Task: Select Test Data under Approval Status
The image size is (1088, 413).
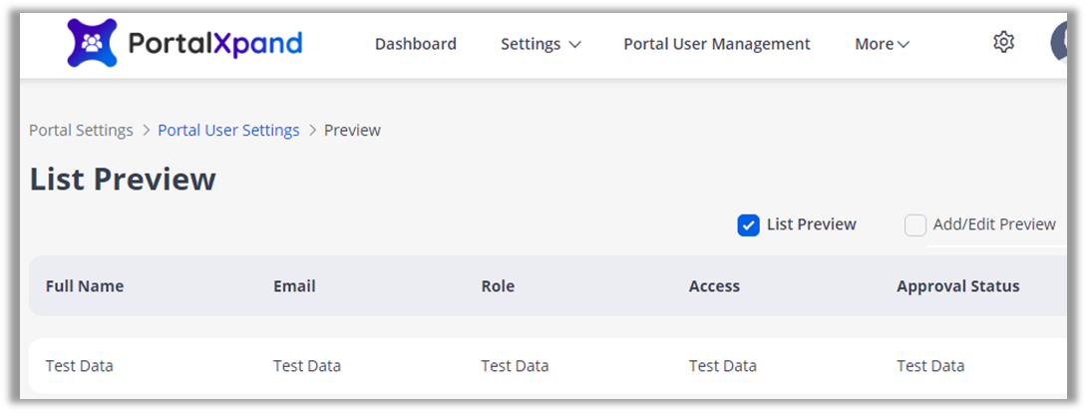Action: (930, 366)
